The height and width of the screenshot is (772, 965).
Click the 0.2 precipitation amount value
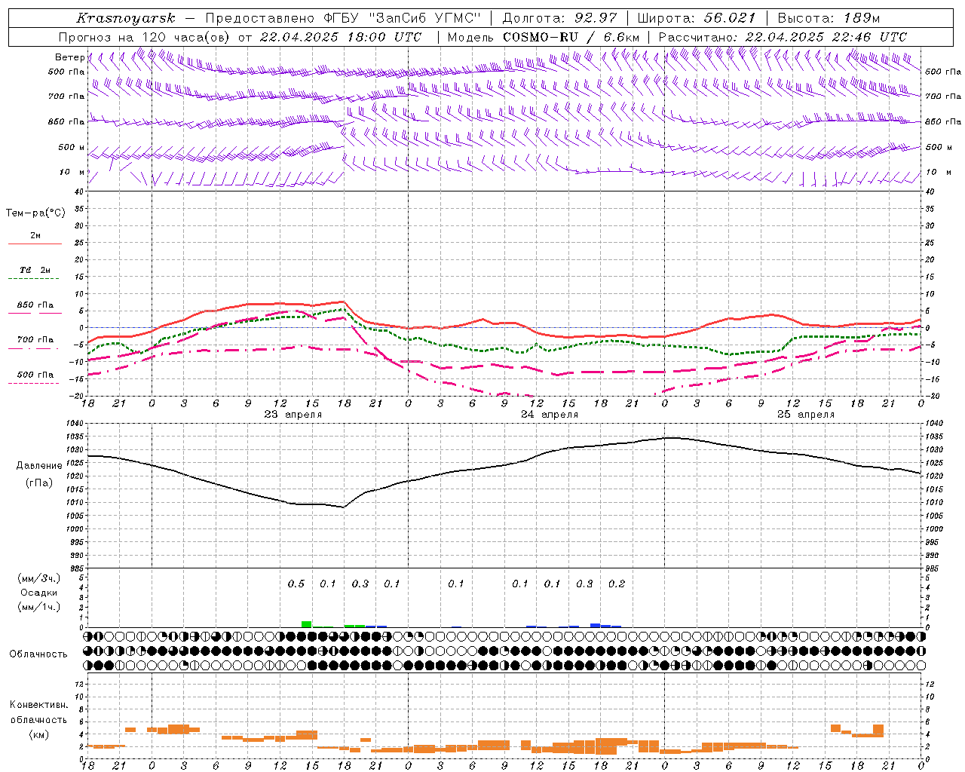pos(617,584)
